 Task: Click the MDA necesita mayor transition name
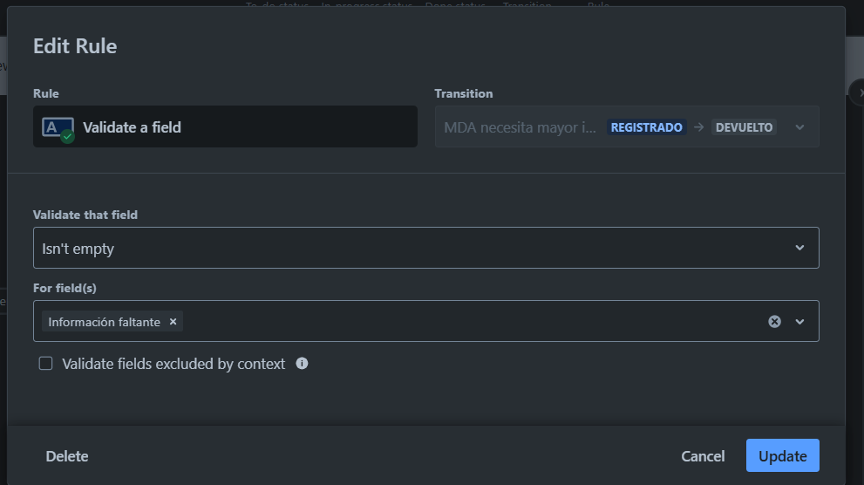(x=520, y=127)
